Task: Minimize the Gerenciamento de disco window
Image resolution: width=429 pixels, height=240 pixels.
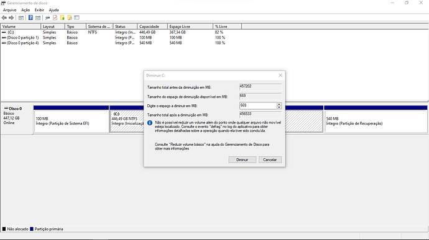Action: click(x=392, y=3)
